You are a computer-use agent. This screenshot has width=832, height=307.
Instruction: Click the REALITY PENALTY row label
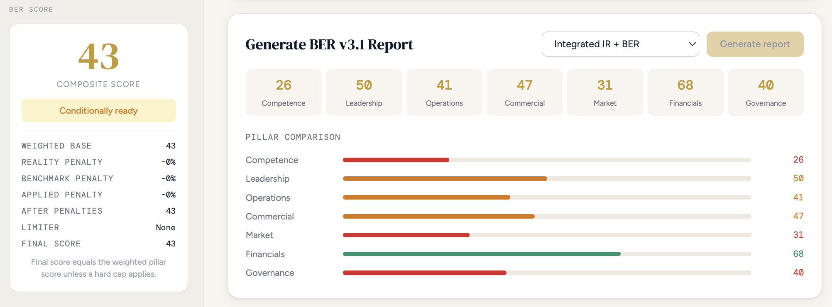pos(62,162)
